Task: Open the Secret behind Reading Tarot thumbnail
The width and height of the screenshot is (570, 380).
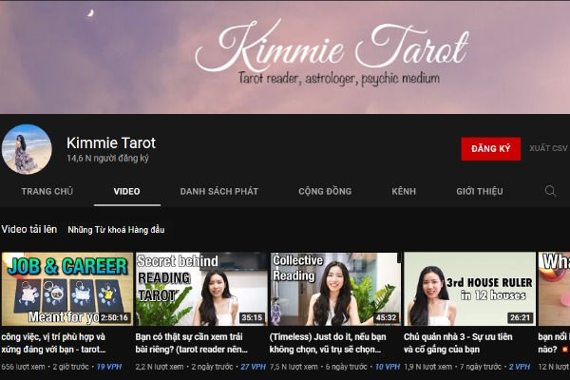Action: pyautogui.click(x=201, y=289)
